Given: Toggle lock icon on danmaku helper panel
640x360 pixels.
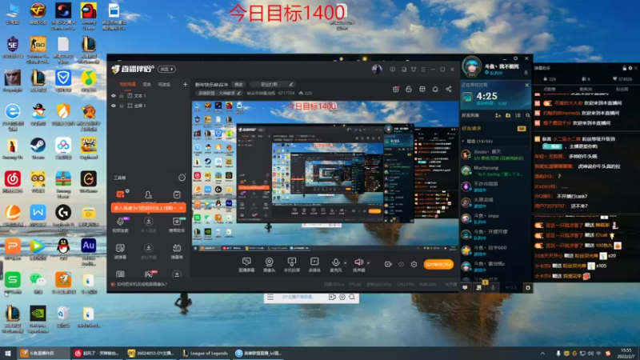Looking at the screenshot, I should point(624,68).
